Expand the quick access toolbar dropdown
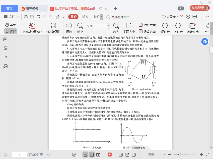This screenshot has height=159, width=213. [x=63, y=17]
